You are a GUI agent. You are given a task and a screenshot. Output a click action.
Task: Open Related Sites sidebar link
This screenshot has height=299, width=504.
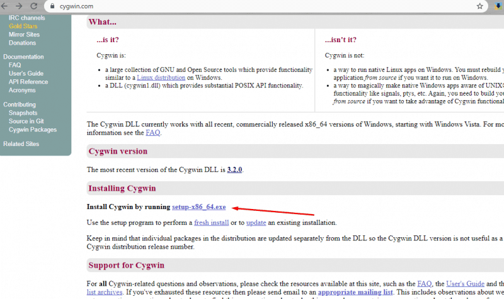[21, 144]
